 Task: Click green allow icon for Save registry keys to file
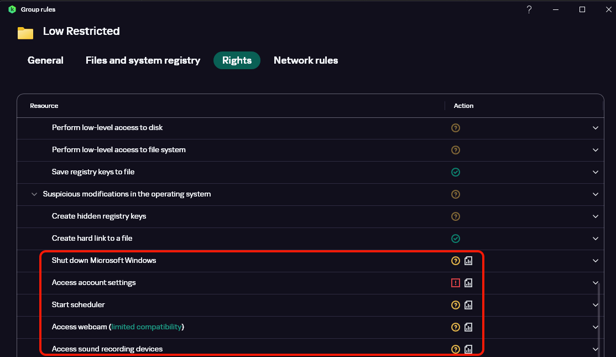click(x=456, y=172)
